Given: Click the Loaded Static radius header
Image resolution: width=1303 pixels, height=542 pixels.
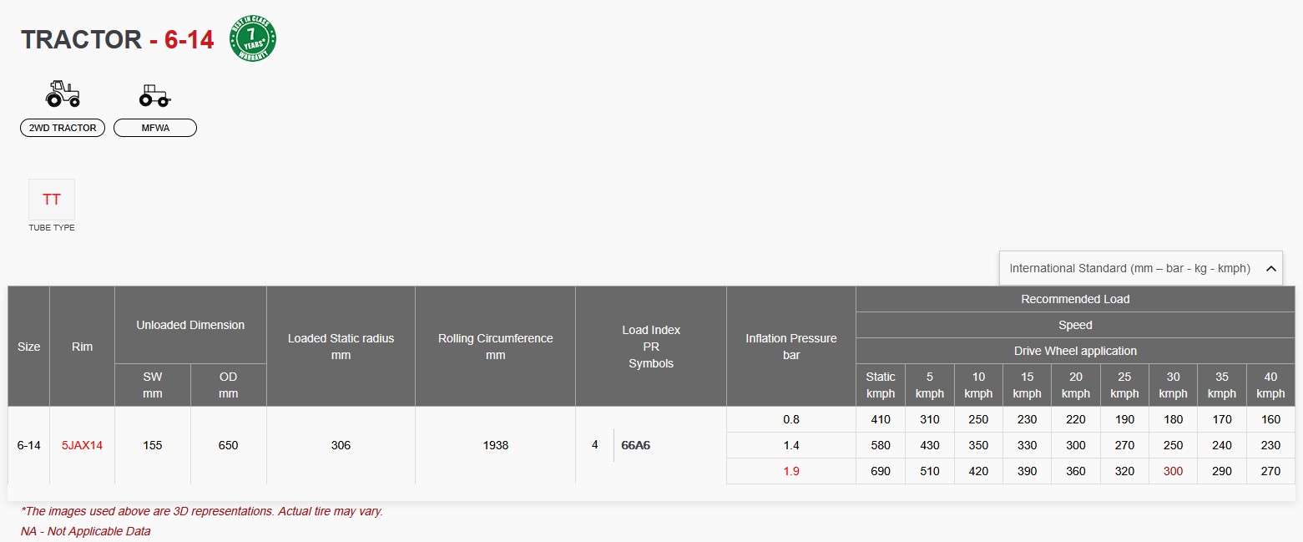Looking at the screenshot, I should (x=341, y=346).
